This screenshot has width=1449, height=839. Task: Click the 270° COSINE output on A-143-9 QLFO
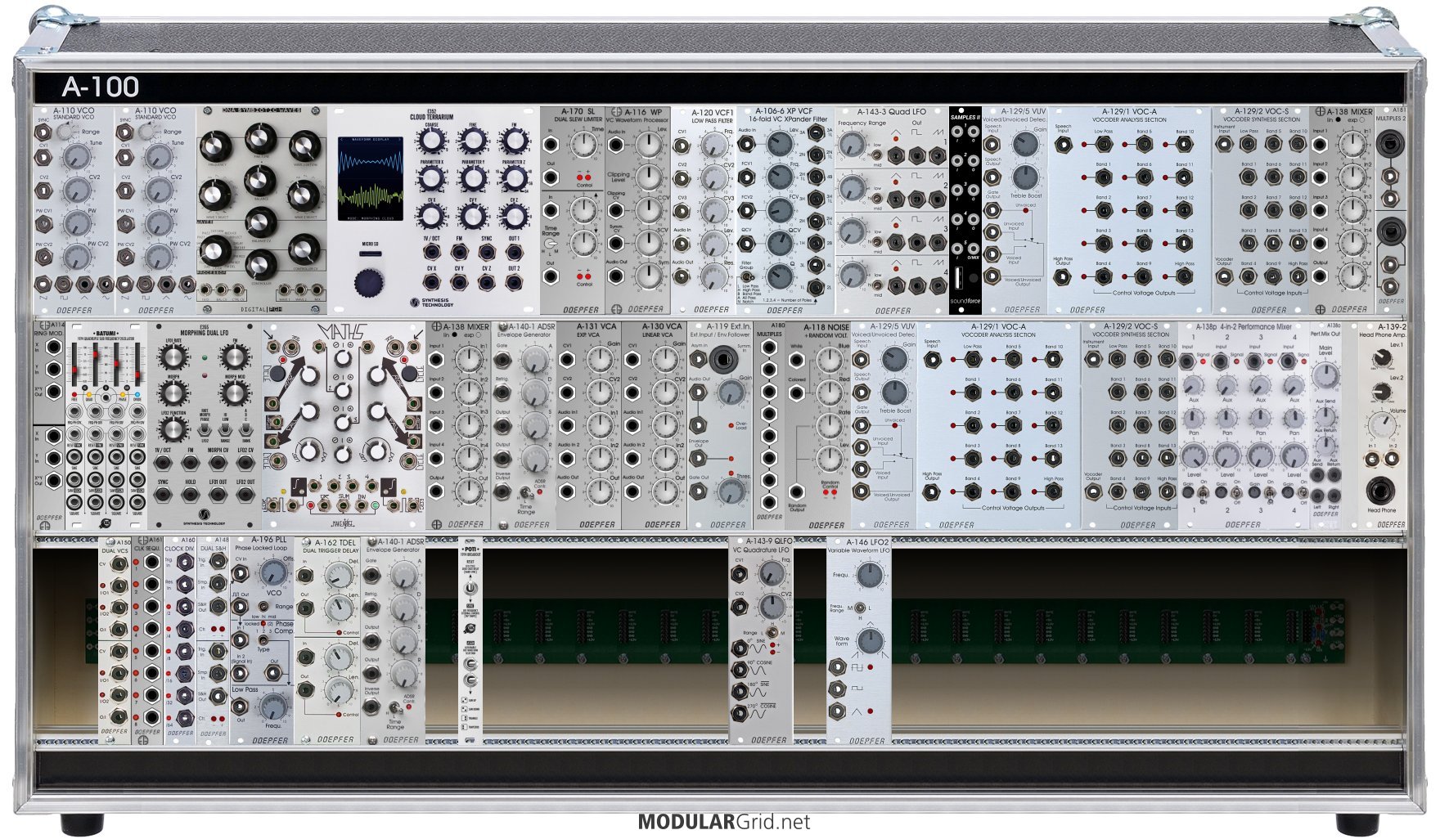click(739, 712)
